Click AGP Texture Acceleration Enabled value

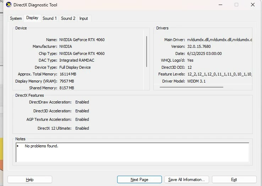coord(82,119)
